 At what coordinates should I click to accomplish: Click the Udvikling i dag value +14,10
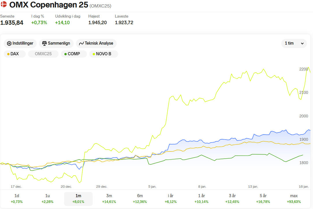click(x=62, y=23)
